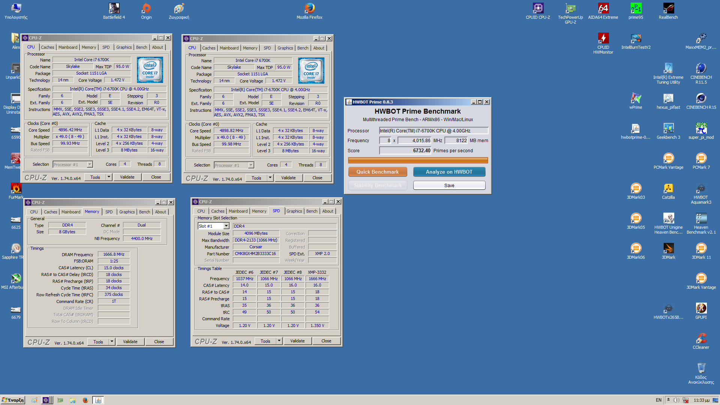
Task: Launch CINEBENCH R15 shortcut
Action: click(x=701, y=101)
